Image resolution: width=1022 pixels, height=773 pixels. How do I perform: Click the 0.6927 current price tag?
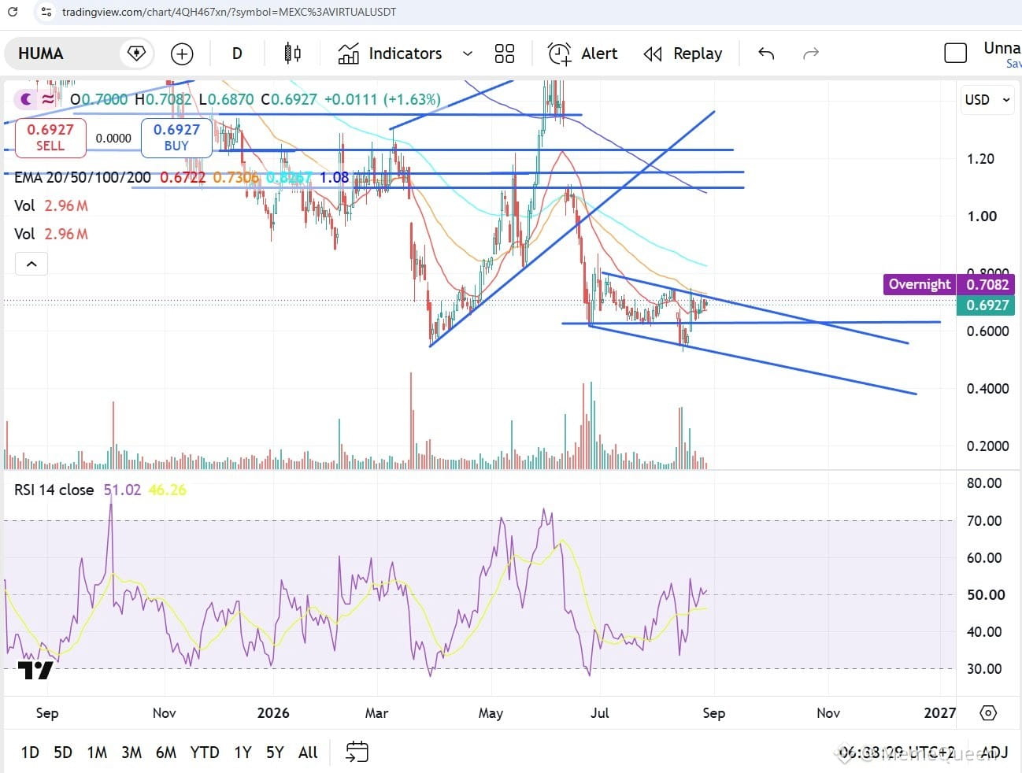(987, 305)
